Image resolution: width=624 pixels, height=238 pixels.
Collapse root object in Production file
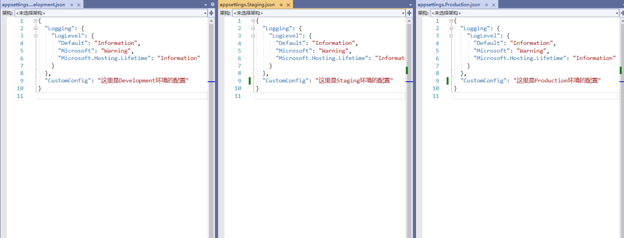451,21
